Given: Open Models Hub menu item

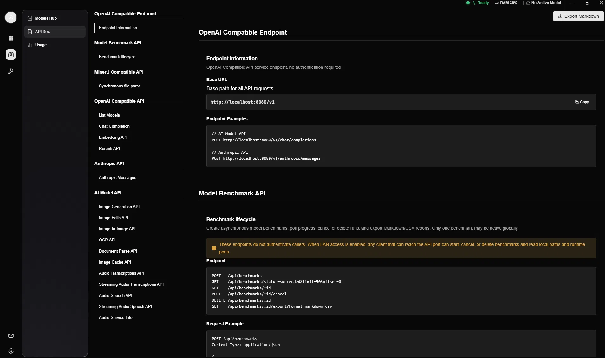Looking at the screenshot, I should click(x=55, y=18).
